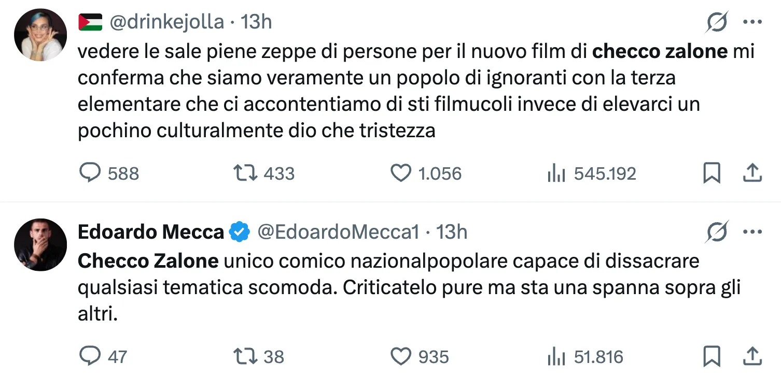Open Grok icon on @drinkejolla tweet
The width and height of the screenshot is (781, 378).
pyautogui.click(x=717, y=22)
